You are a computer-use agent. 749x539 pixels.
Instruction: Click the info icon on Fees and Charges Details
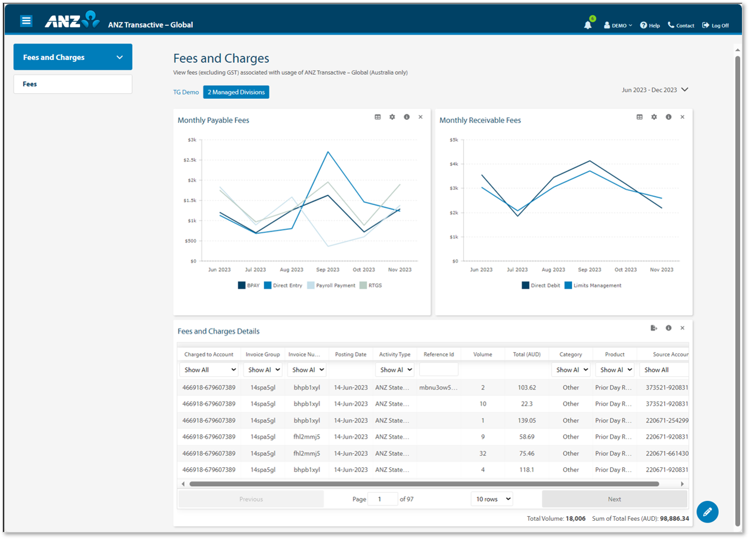click(x=668, y=328)
